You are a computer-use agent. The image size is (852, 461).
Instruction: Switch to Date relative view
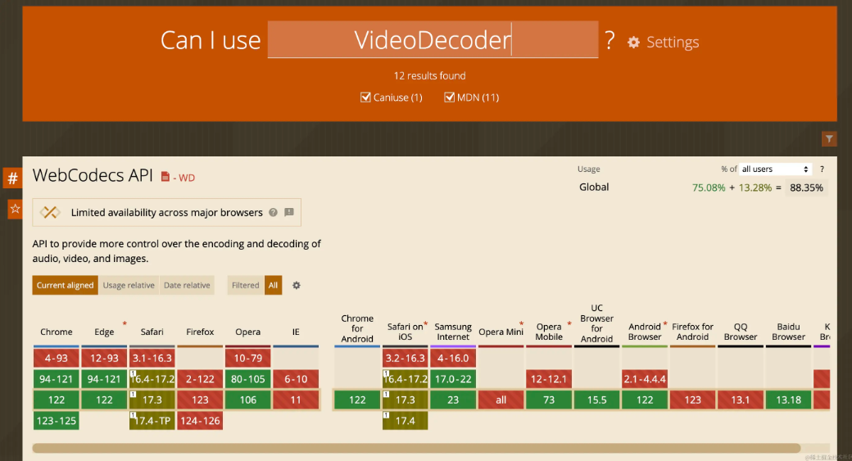(187, 285)
